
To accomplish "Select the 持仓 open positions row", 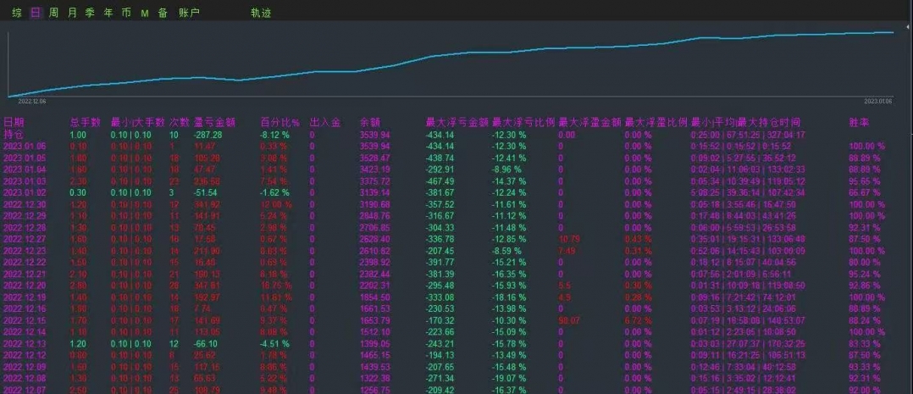I will coord(14,134).
